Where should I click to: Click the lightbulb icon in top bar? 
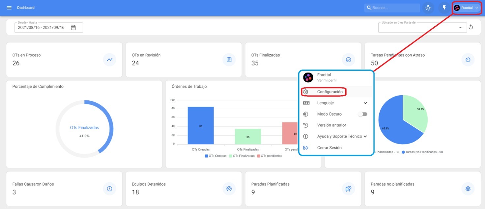pos(428,8)
